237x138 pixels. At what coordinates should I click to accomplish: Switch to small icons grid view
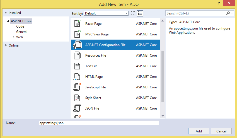(x=133, y=13)
